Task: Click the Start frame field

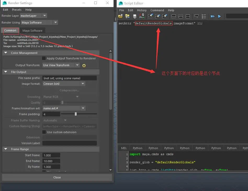Action: 51,155
